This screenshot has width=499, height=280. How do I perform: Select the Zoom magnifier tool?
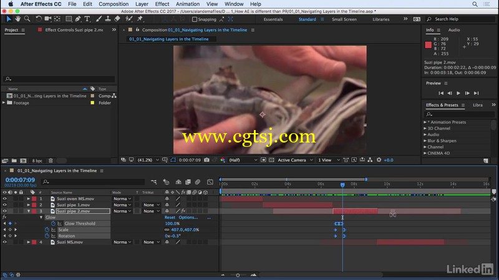(x=27, y=19)
